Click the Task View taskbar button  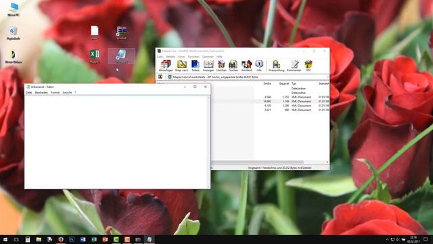tap(16, 239)
